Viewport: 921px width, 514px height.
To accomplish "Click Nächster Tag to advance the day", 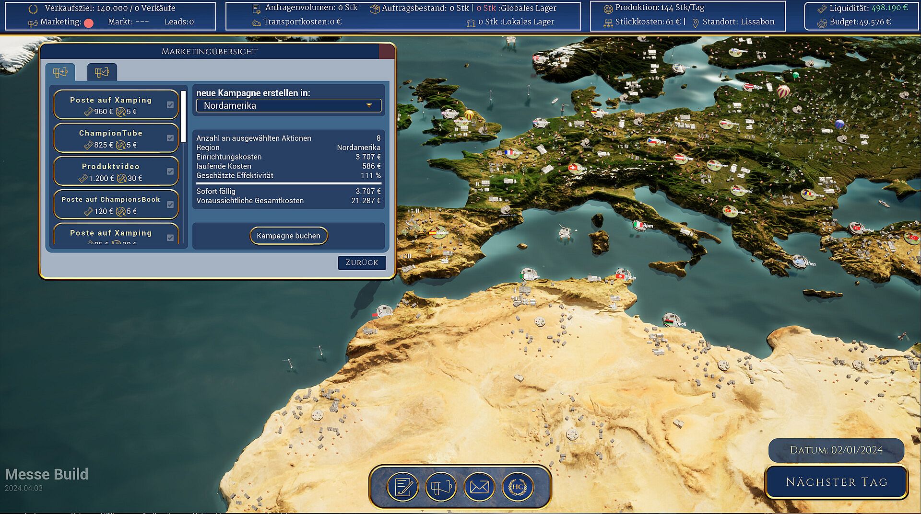I will (836, 482).
